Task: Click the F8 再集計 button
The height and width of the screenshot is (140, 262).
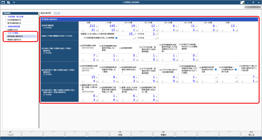Action: pos(164,134)
